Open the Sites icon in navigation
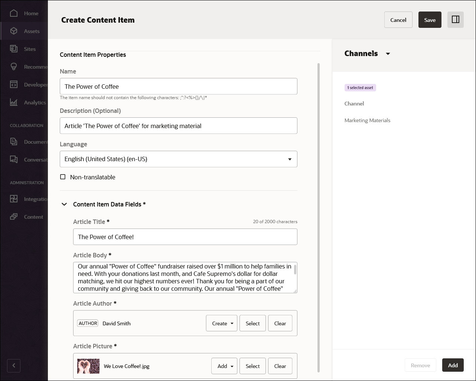The width and height of the screenshot is (476, 381). click(x=14, y=49)
